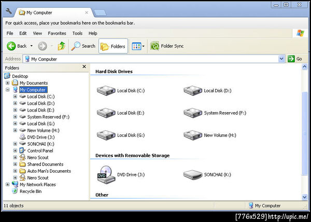This screenshot has width=311, height=222.
Task: Open the View menu
Action: pos(37,33)
